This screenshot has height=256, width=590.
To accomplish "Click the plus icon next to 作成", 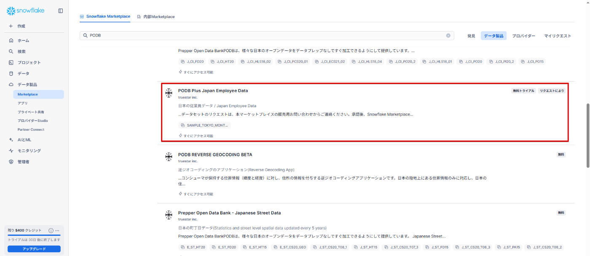I will pos(11,26).
